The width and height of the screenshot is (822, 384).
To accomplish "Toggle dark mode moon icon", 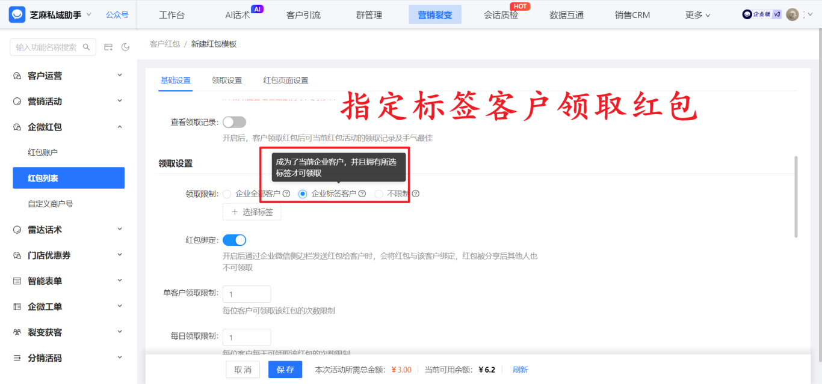I will pos(126,47).
